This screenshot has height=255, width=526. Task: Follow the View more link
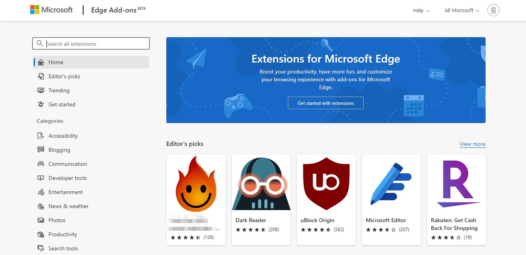click(472, 144)
